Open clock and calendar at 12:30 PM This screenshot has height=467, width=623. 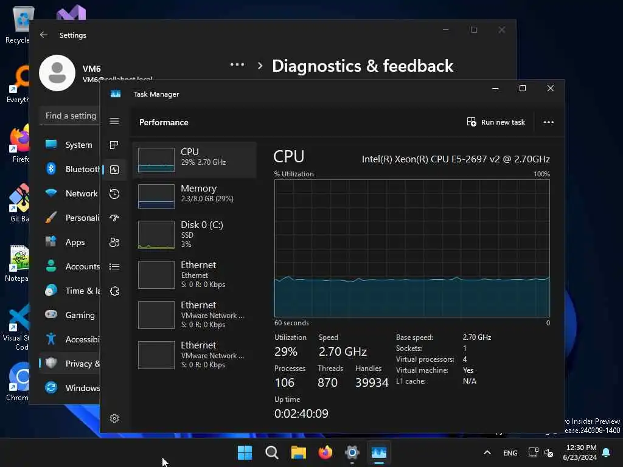(579, 452)
